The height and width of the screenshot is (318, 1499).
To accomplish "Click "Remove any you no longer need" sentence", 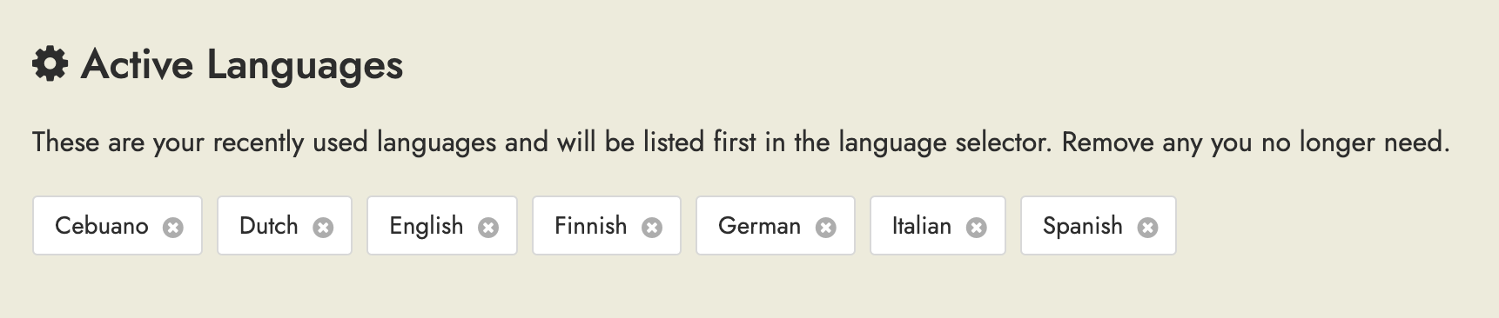I will pos(1256,142).
